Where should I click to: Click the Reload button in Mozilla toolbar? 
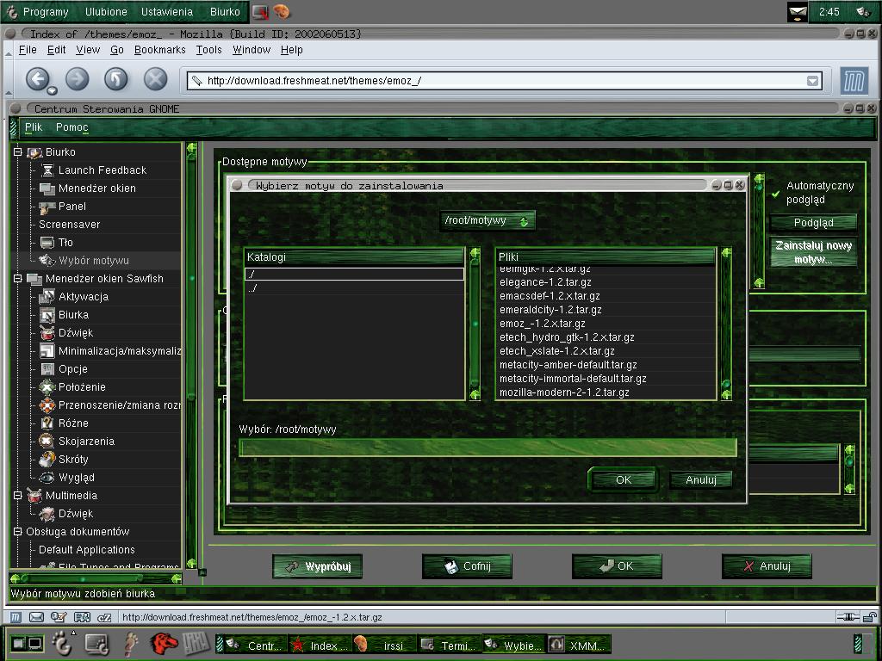pos(116,78)
